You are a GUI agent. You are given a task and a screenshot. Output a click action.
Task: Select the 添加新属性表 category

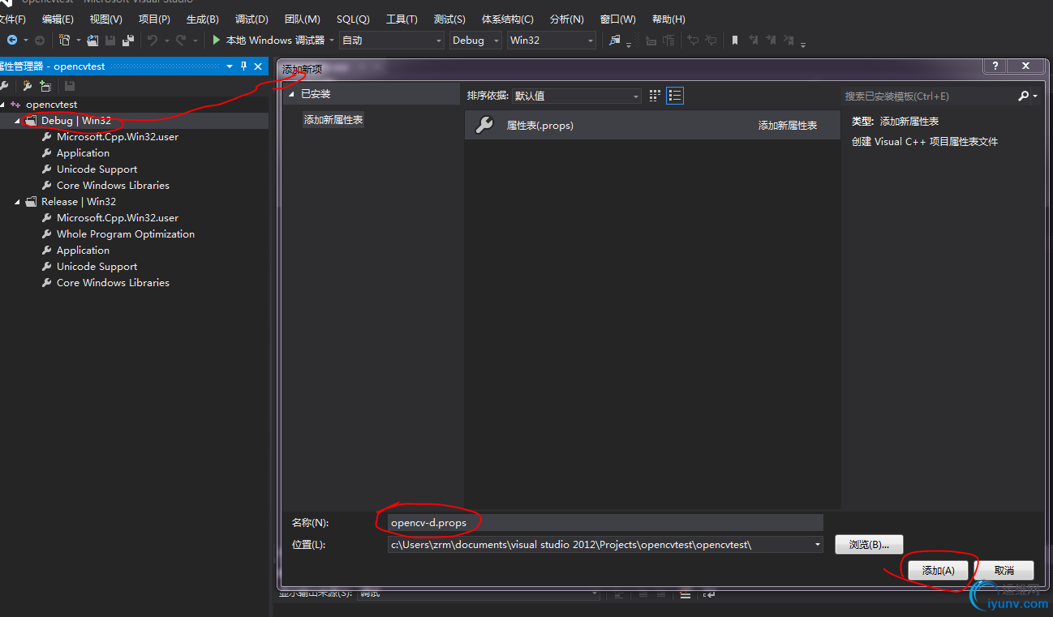(333, 120)
